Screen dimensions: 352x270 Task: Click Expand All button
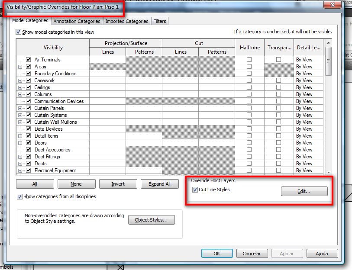click(160, 184)
